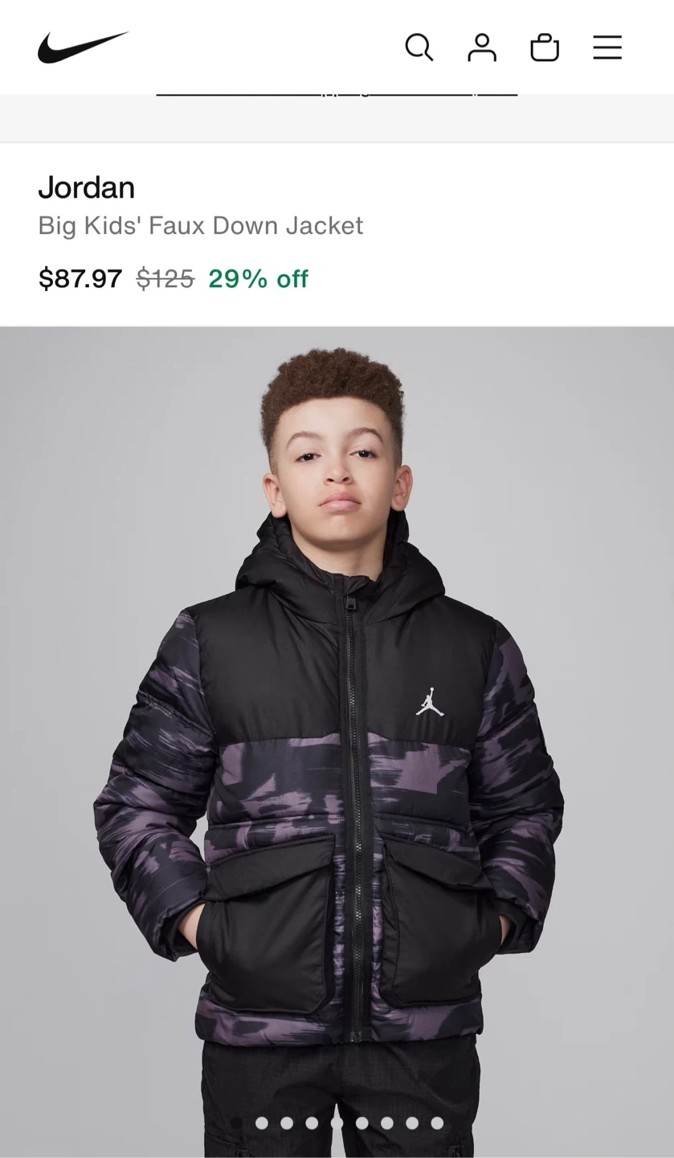Viewport: 674px width, 1158px height.
Task: Select the fourth image carousel dot
Action: coord(312,1123)
